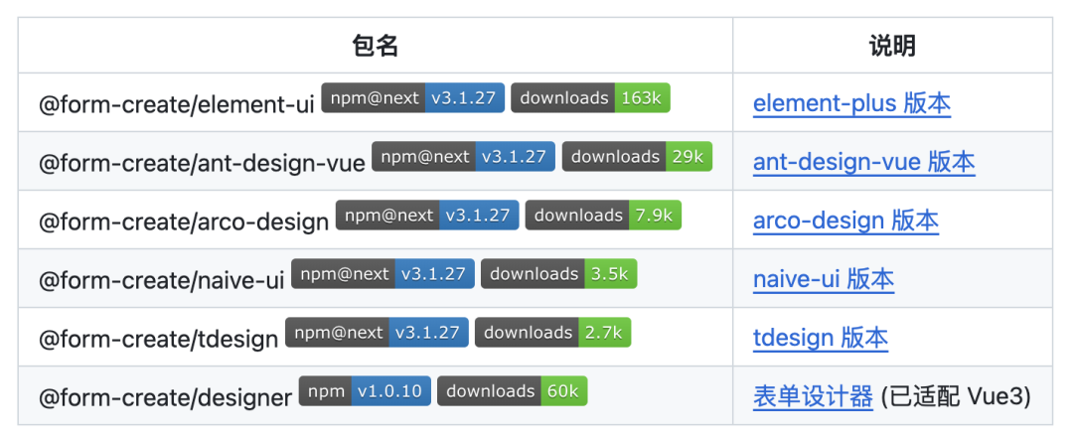This screenshot has height=442, width=1073.
Task: Open the naive-ui 版本 link
Action: [x=824, y=279]
